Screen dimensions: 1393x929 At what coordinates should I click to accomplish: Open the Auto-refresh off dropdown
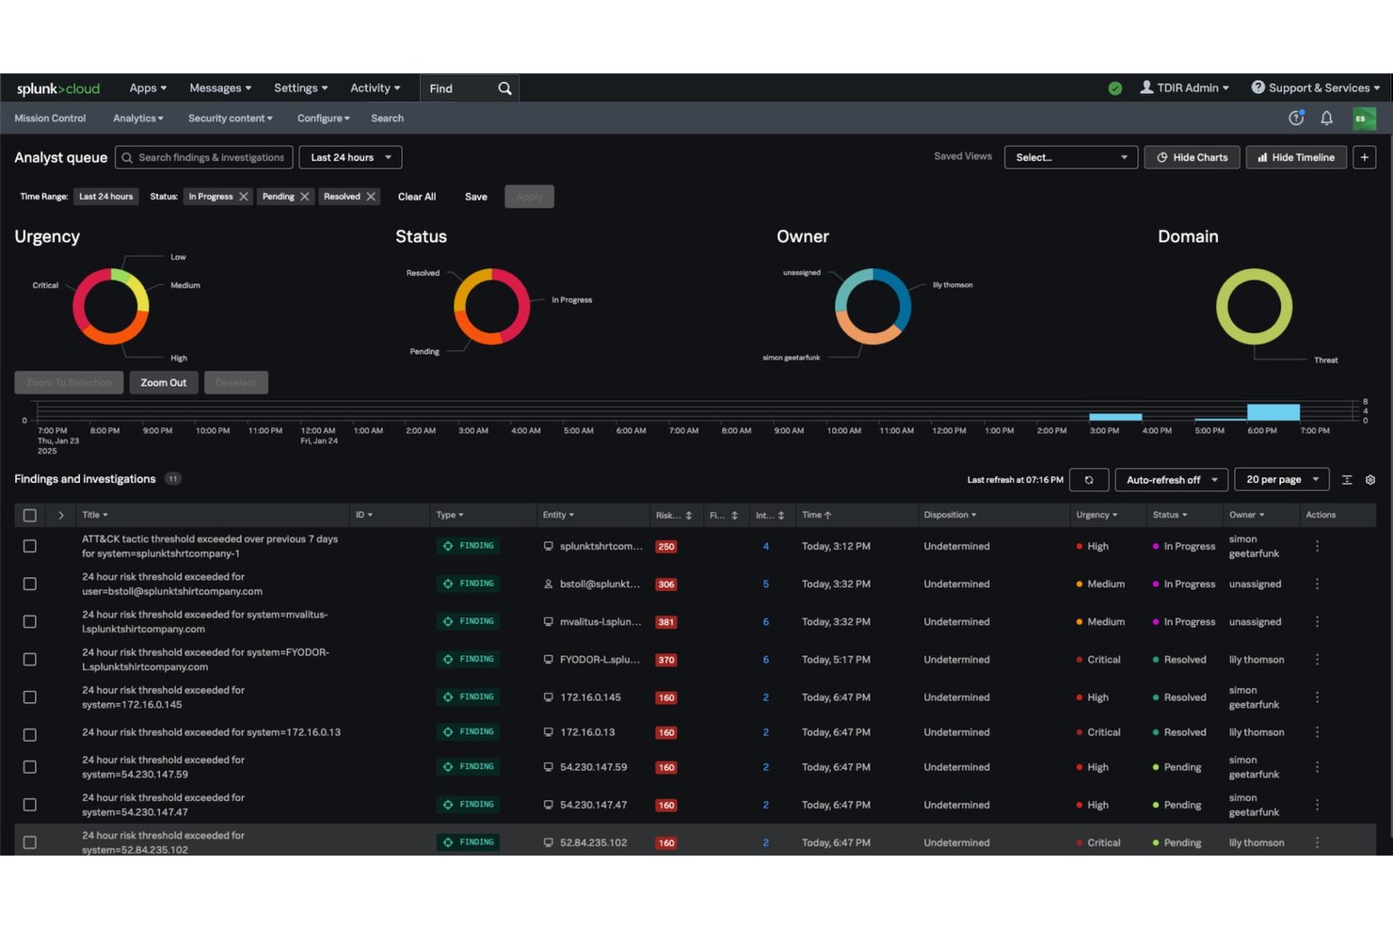pos(1172,480)
